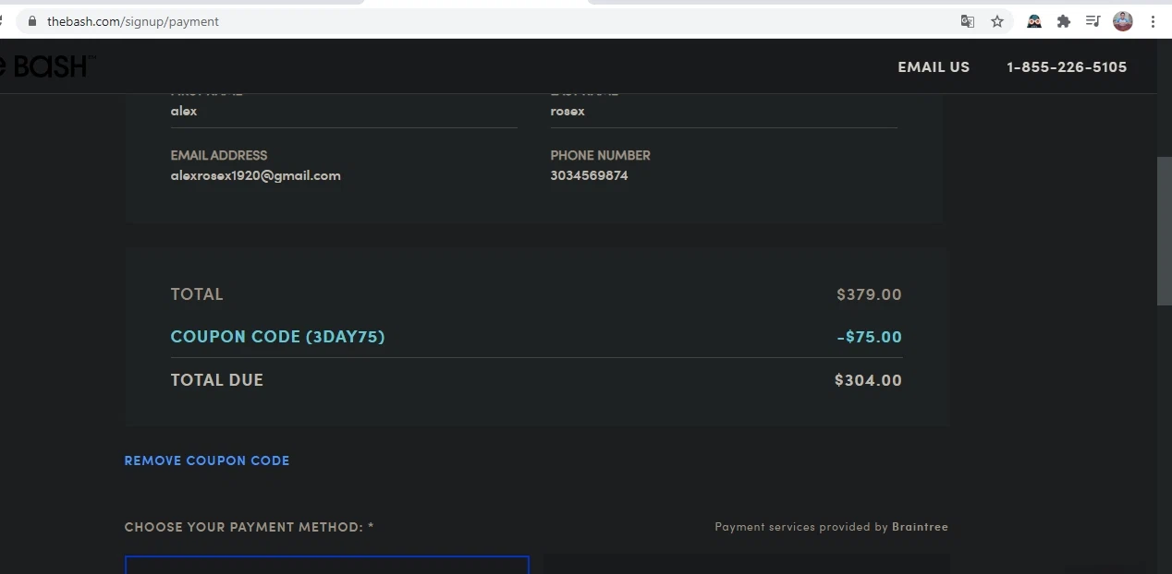Click the email alexrosex1920@gmail.com
Screen dimensions: 1172x574
256,175
